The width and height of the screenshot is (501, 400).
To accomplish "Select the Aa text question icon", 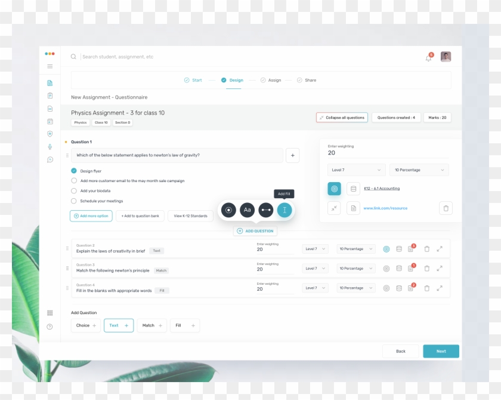I will pyautogui.click(x=247, y=210).
